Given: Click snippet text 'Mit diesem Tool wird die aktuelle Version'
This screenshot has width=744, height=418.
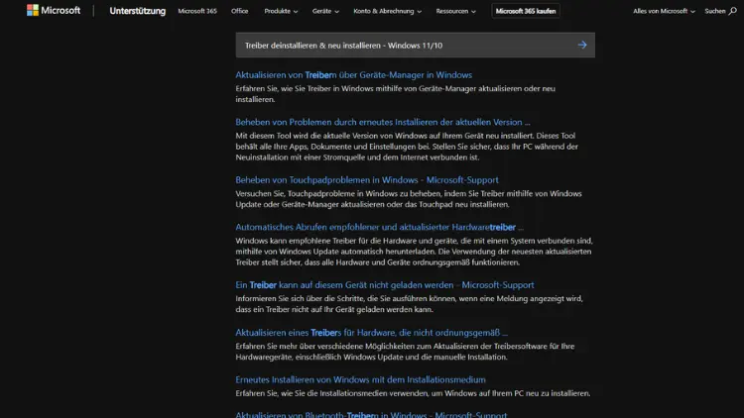Looking at the screenshot, I should coord(407,147).
